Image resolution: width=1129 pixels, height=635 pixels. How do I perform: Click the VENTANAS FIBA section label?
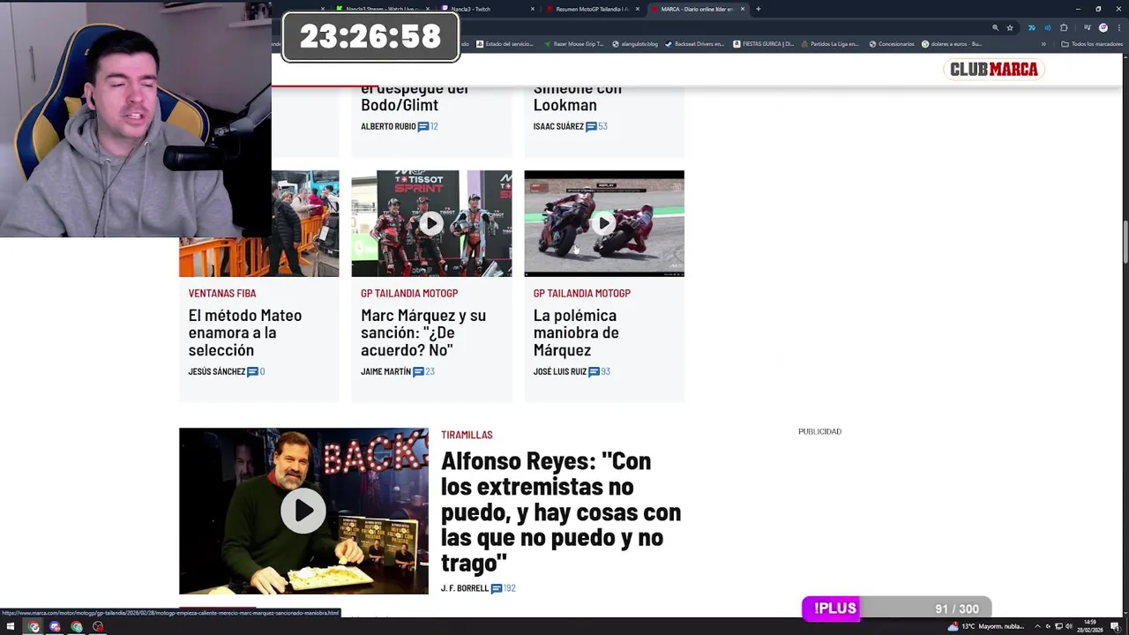click(222, 294)
